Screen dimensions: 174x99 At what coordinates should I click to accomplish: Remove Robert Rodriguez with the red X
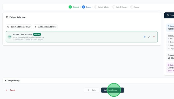pos(154,37)
